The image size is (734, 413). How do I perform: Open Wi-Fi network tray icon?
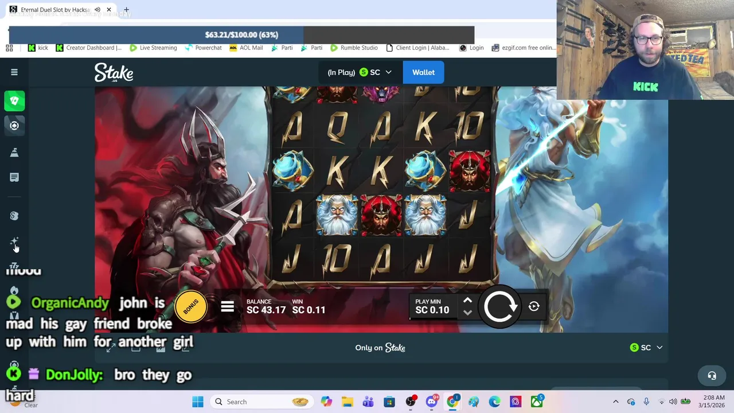coord(661,402)
